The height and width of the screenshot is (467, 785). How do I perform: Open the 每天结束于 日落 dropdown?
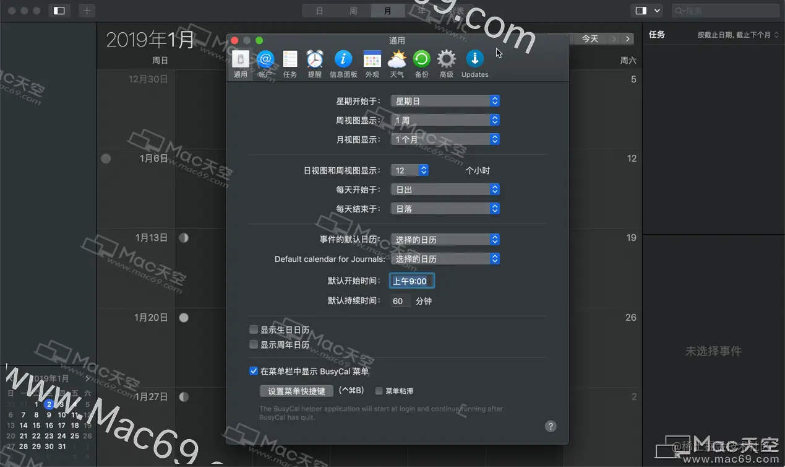point(445,209)
